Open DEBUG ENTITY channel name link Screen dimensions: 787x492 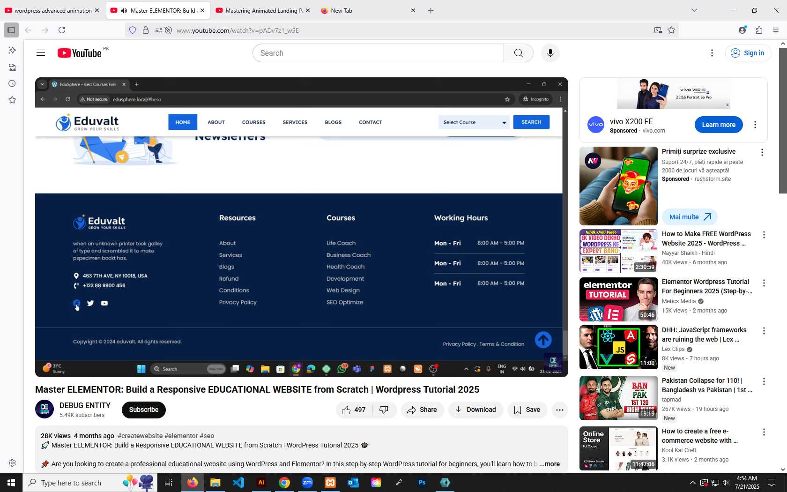(x=85, y=405)
